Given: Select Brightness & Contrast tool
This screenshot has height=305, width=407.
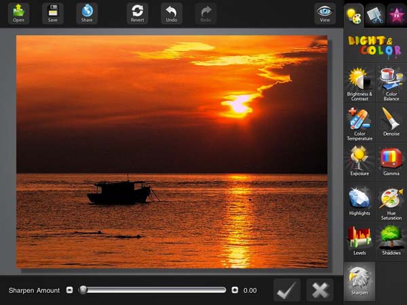Looking at the screenshot, I should (360, 84).
